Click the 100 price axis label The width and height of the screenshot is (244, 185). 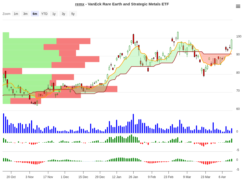coord(239,36)
